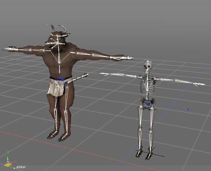Screen dimensions: 211x171
Task: Click the joint atop the skeleton's skull
Action: pos(148,61)
